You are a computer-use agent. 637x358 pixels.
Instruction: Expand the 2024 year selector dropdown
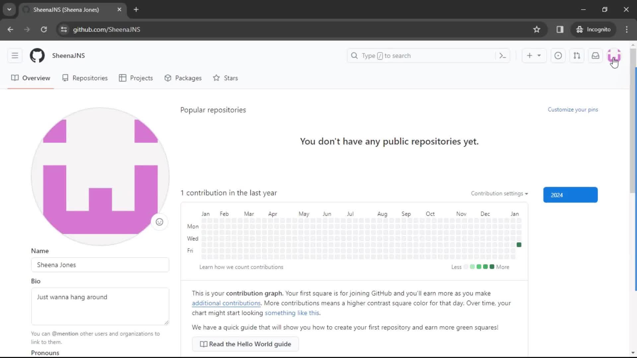click(571, 195)
